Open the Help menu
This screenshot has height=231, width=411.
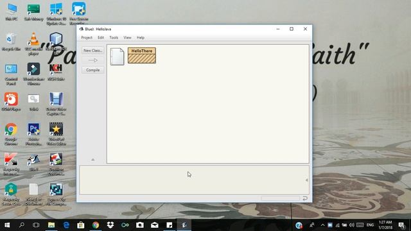click(x=141, y=38)
